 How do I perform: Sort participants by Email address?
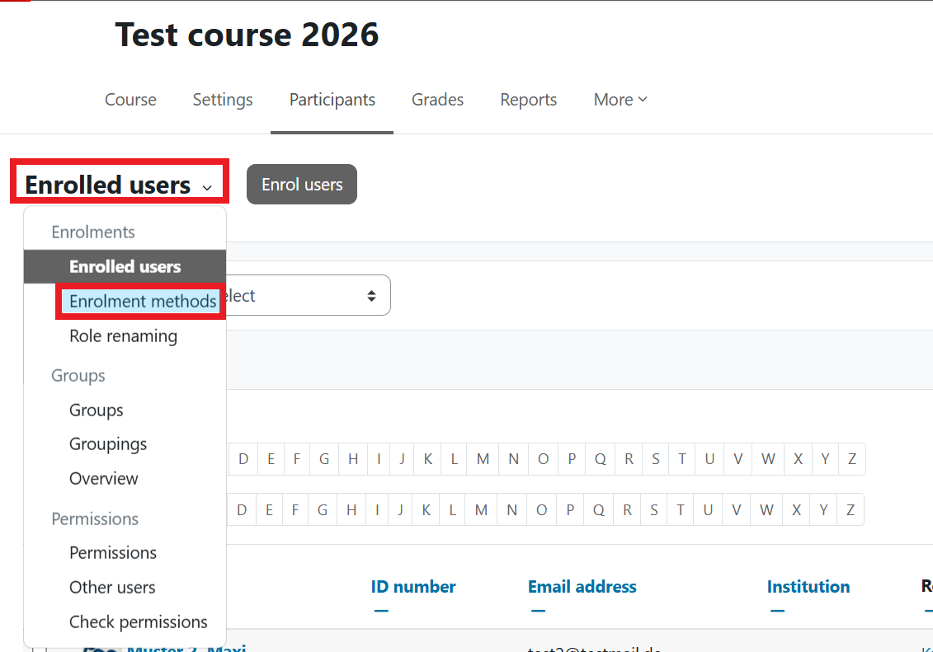click(x=582, y=586)
